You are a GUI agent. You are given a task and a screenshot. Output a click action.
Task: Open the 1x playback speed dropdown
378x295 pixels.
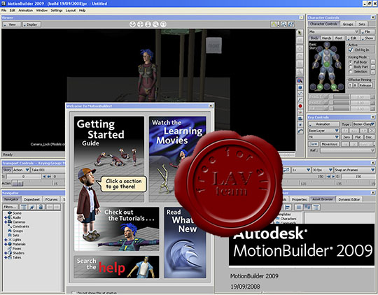click(301, 170)
